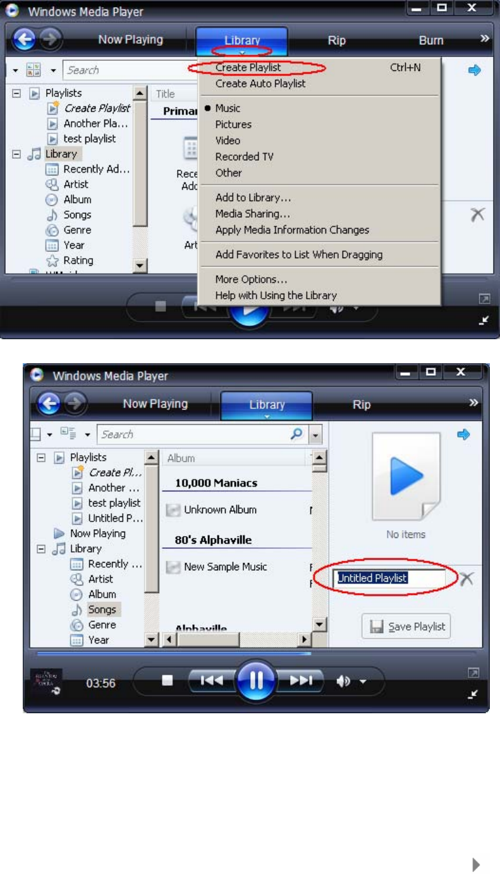Collapse Library tree node in lower window

41,549
